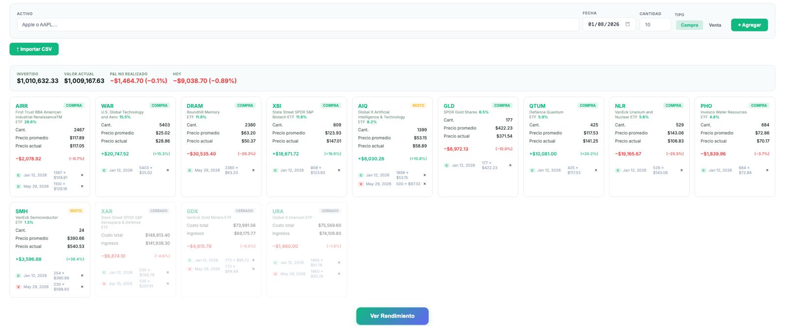Click the CERRADO badge on GDX card

coord(244,211)
